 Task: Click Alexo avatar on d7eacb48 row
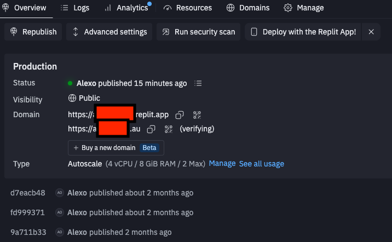click(x=60, y=193)
